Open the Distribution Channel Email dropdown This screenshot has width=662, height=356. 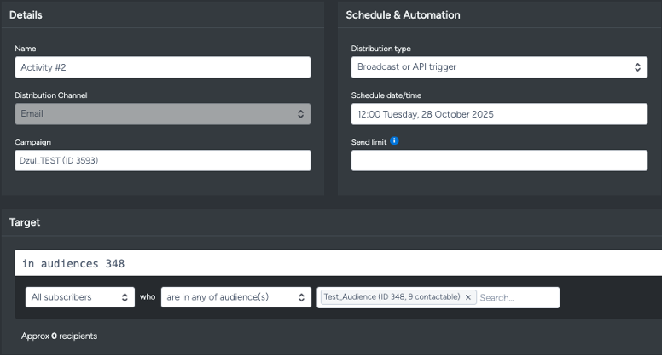(x=162, y=114)
